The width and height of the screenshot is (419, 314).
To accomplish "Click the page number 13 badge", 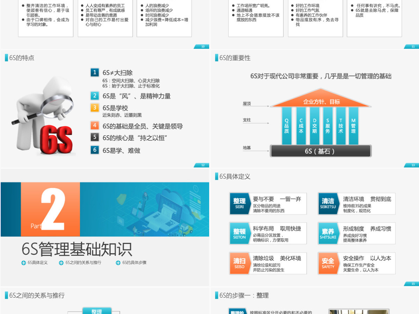I will tap(412, 165).
